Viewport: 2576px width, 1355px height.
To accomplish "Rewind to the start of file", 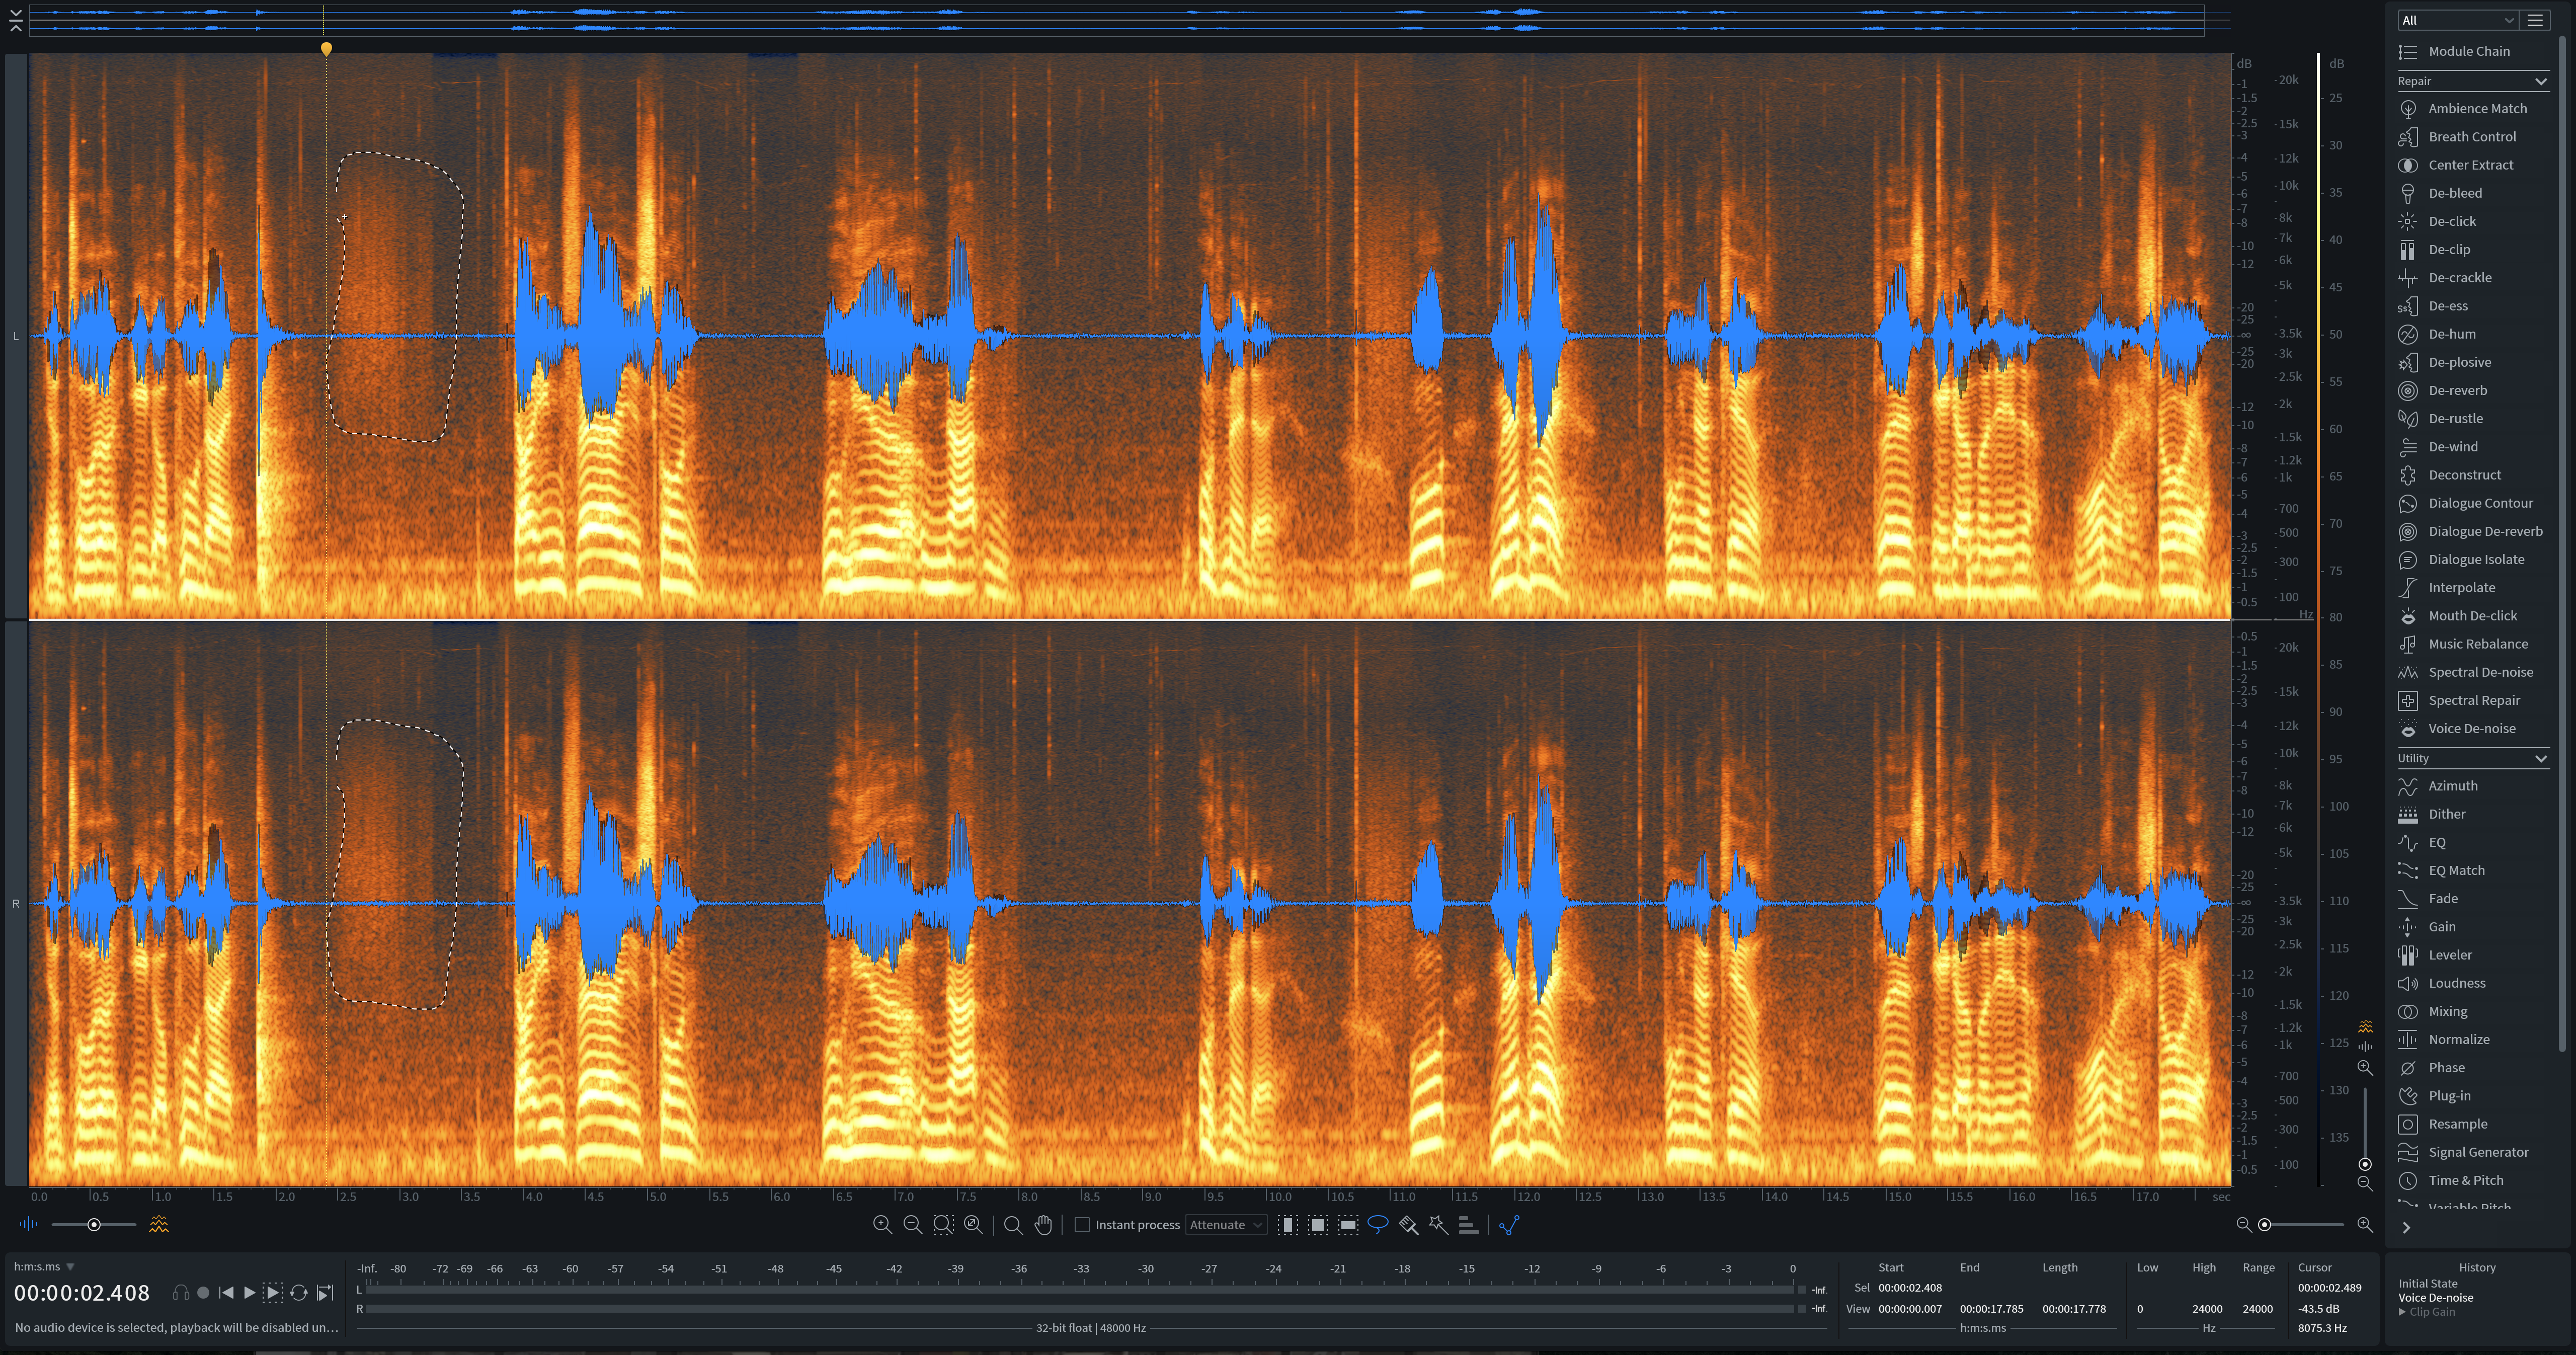I will pos(226,1292).
